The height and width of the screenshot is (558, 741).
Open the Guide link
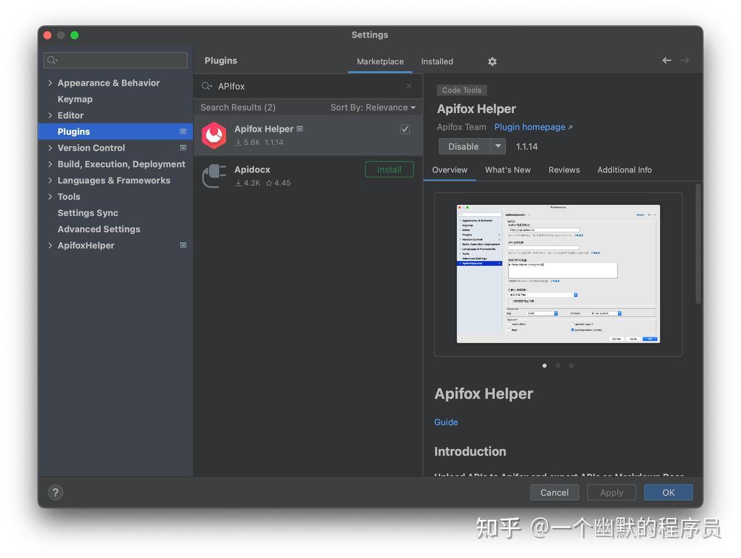tap(446, 422)
